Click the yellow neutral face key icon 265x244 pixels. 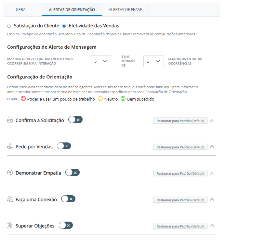point(100,99)
